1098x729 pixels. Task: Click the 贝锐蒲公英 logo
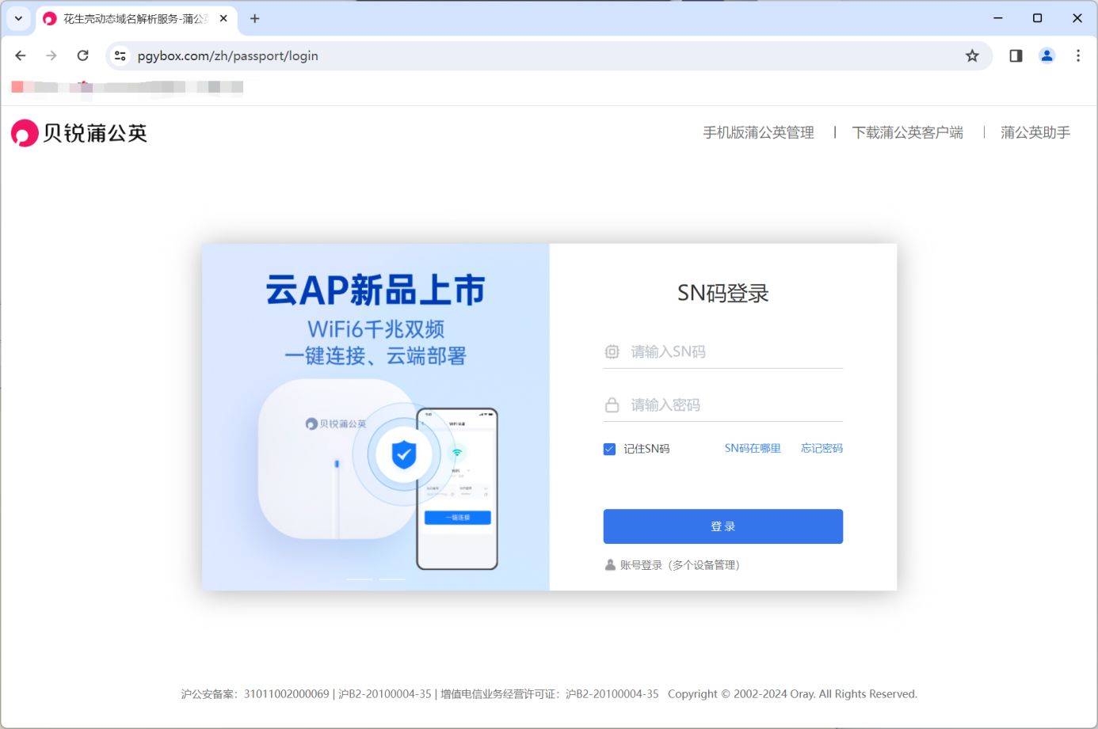point(79,133)
